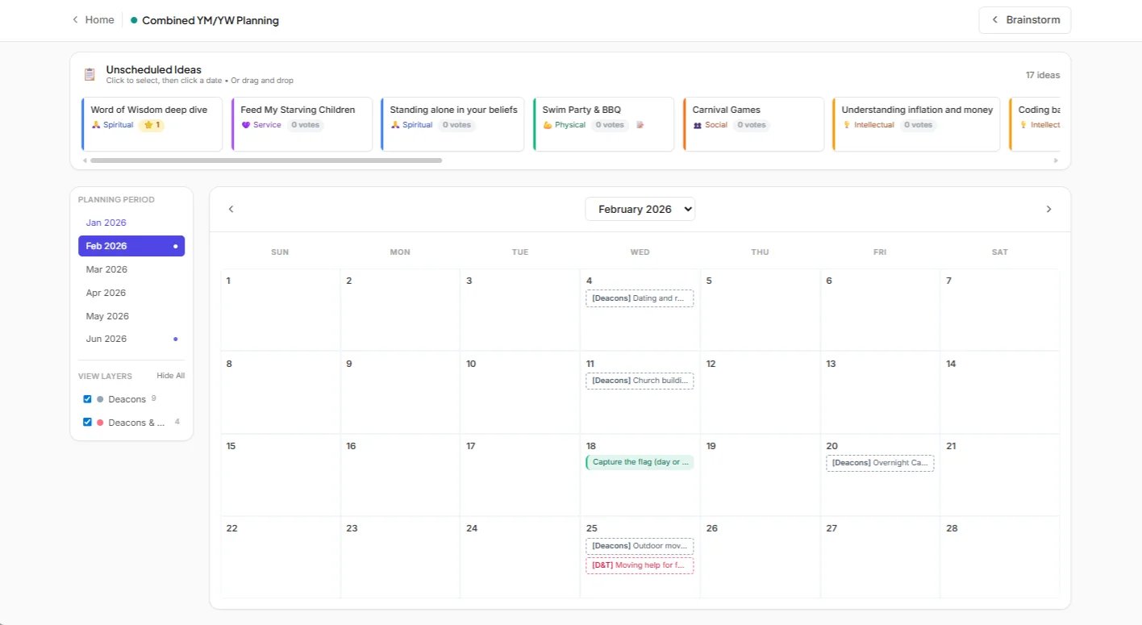Viewport: 1142px width, 625px height.
Task: Uncheck the Deacons view layer
Action: [x=87, y=398]
